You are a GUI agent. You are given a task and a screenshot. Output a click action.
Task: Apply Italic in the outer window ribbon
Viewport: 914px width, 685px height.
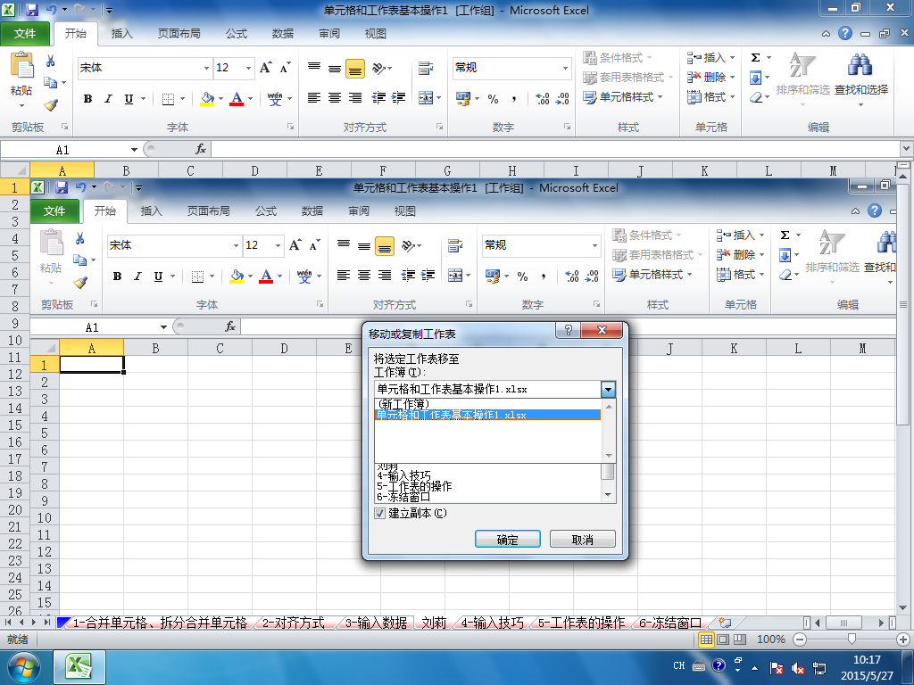[x=108, y=98]
